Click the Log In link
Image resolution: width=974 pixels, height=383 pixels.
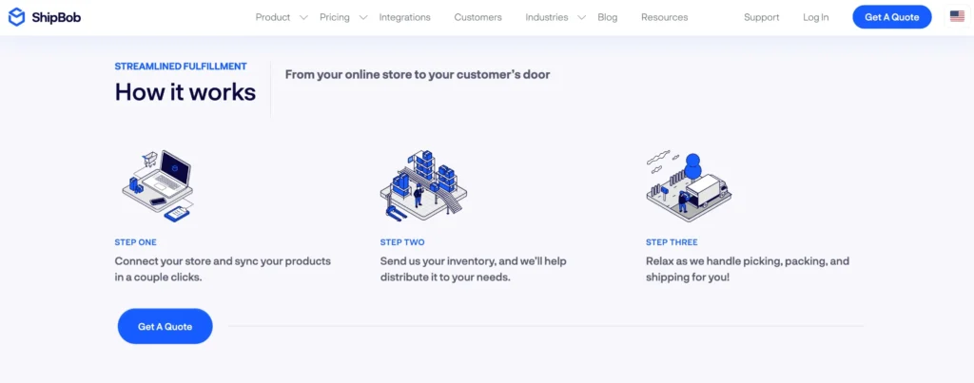(x=815, y=17)
